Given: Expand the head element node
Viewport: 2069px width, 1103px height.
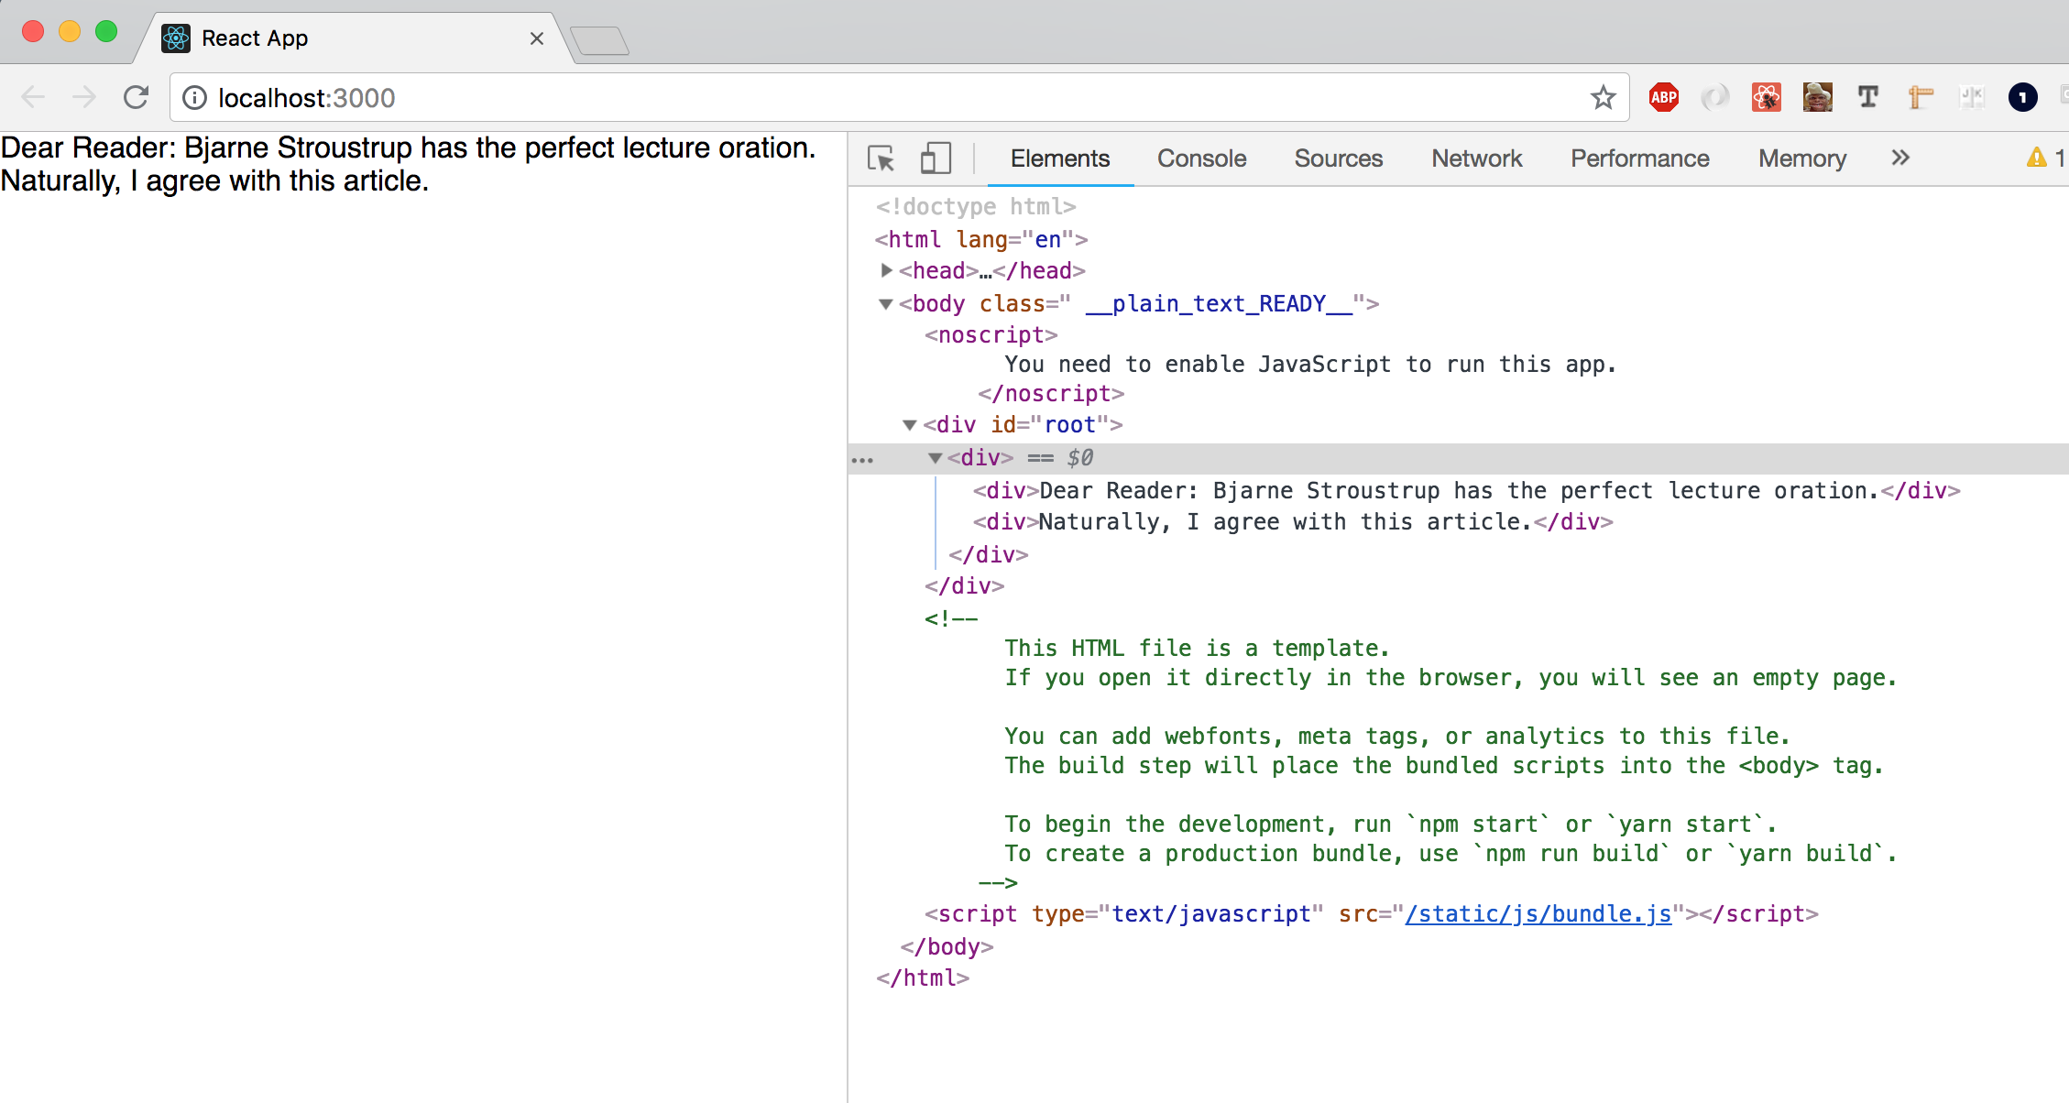Looking at the screenshot, I should point(886,270).
